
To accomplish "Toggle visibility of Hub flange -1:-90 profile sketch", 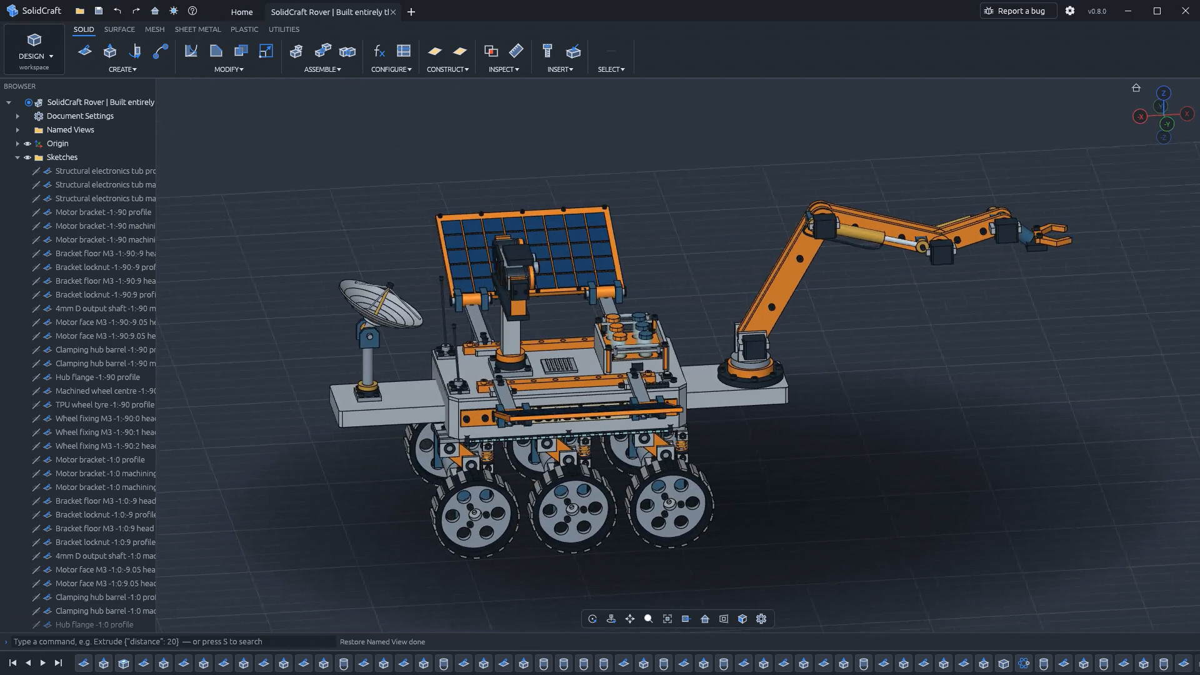I will [x=36, y=377].
